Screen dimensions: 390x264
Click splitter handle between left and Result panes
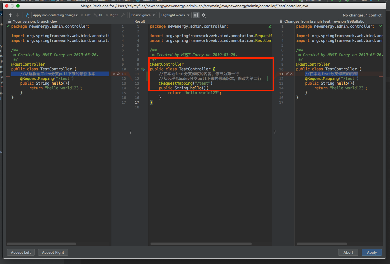(131, 132)
